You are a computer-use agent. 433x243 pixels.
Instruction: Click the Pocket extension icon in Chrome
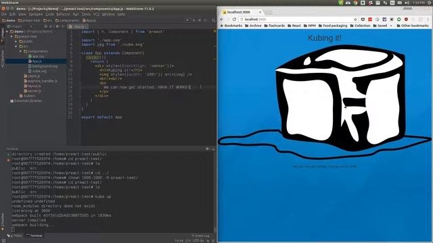363,20
